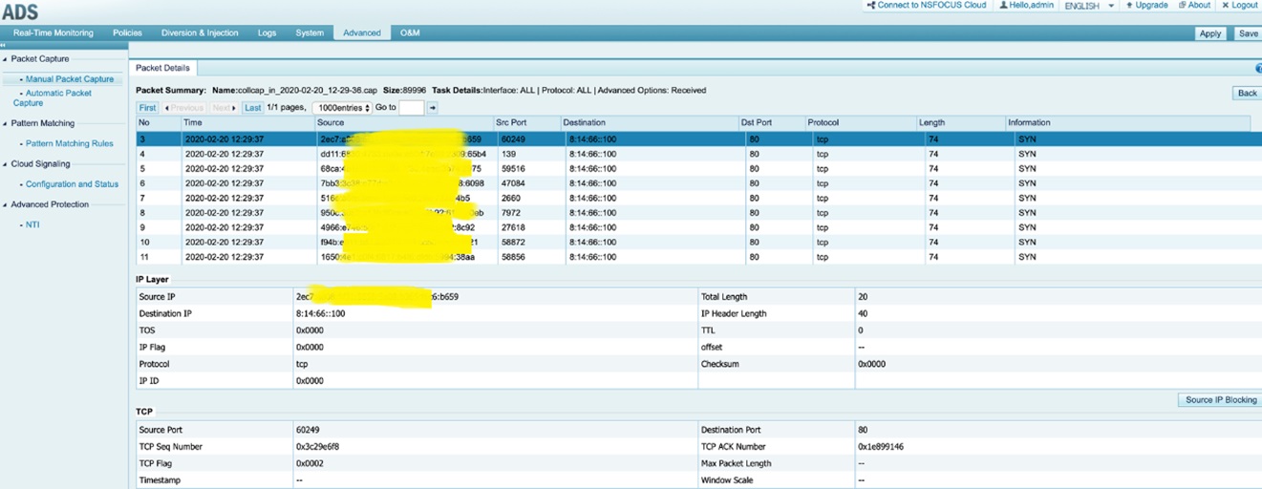Image resolution: width=1262 pixels, height=489 pixels.
Task: Select the Advanced menu tab
Action: [x=362, y=32]
